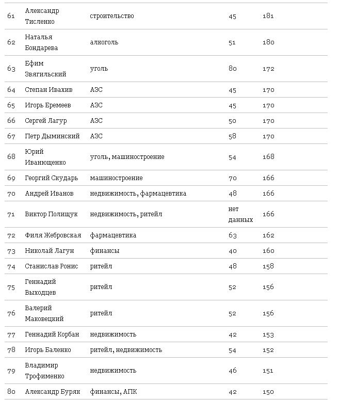
Task: Select the Наталья Бондарева name cell
Action: pyautogui.click(x=41, y=42)
